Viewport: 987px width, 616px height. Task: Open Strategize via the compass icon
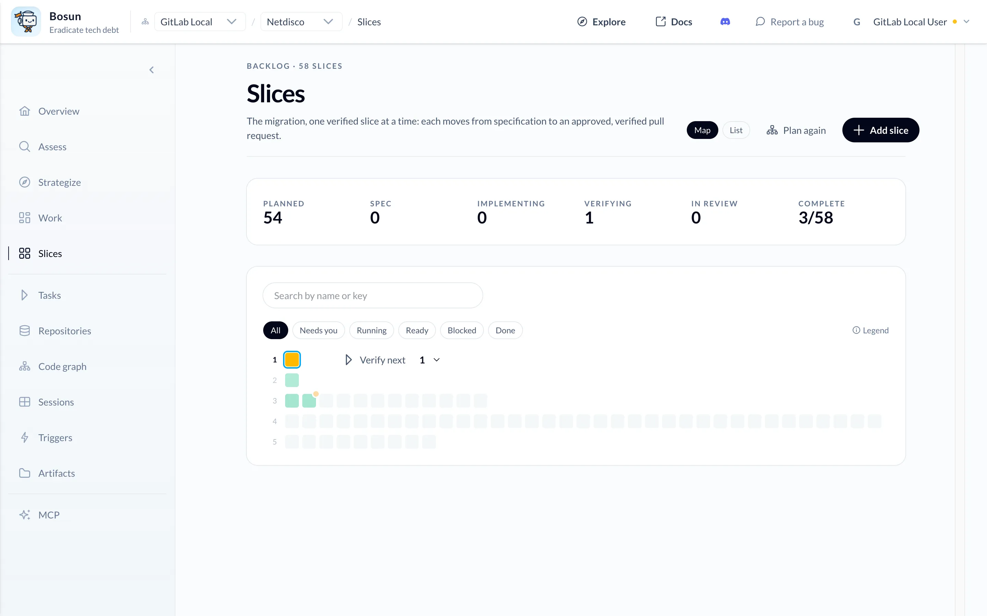coord(24,182)
